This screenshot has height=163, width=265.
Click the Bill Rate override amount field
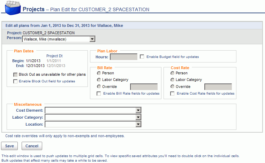(144, 87)
